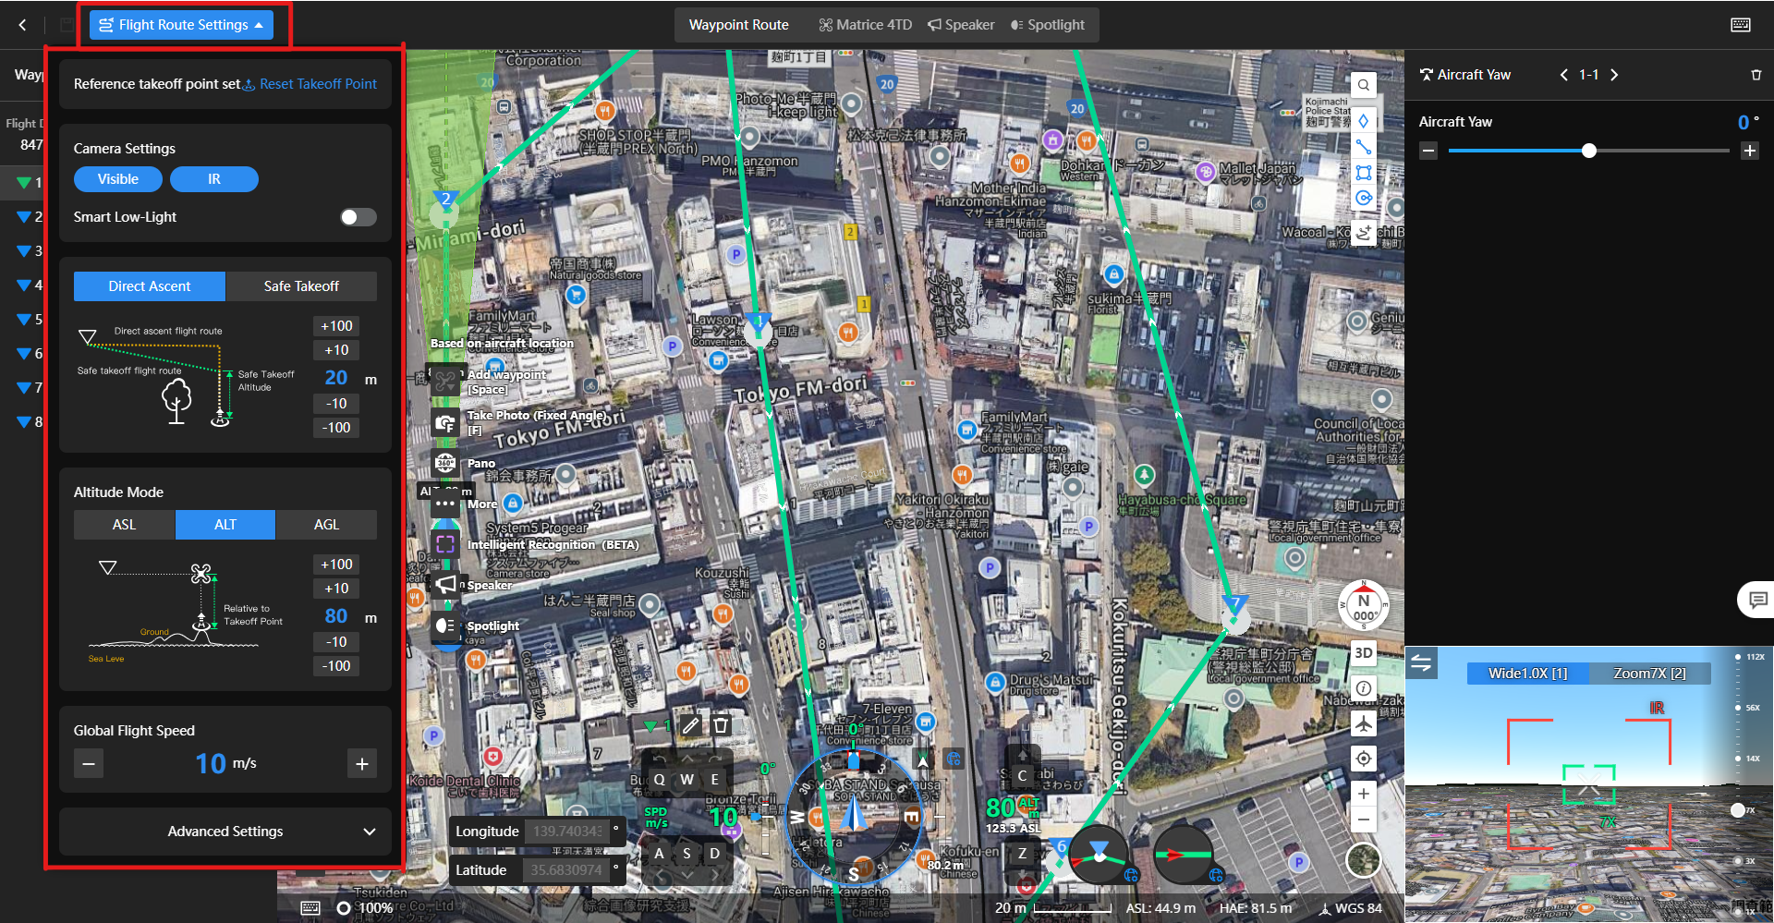Choose ASL altitude mode
1774x923 pixels.
coord(124,525)
